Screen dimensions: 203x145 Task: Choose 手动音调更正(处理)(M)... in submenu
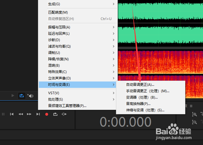(x=151, y=91)
